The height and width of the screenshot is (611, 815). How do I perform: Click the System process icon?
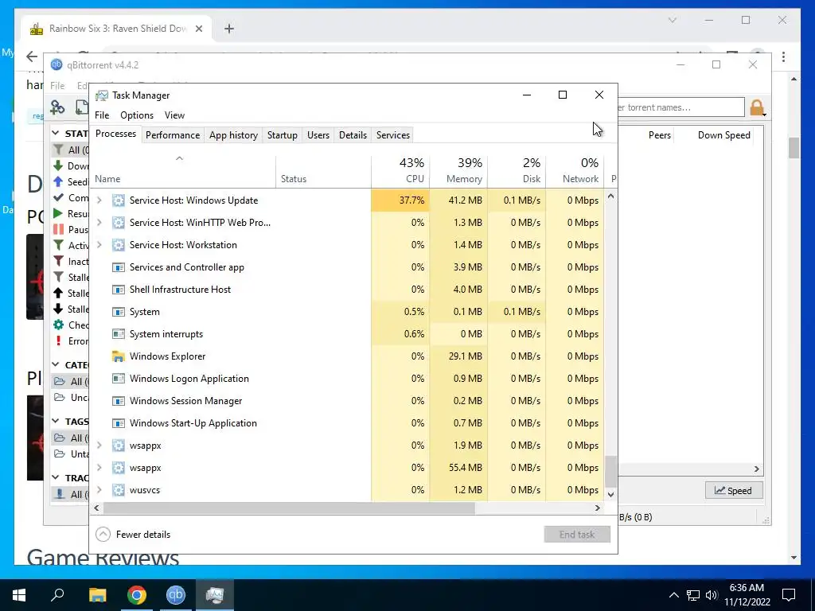pos(119,312)
